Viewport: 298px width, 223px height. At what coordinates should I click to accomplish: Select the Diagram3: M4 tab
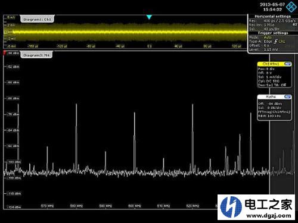coord(36,55)
